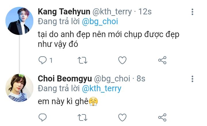Click the @bg_choi mention in 'Đang trả lời'
Viewport: 207px width, 126px height.
(101, 22)
